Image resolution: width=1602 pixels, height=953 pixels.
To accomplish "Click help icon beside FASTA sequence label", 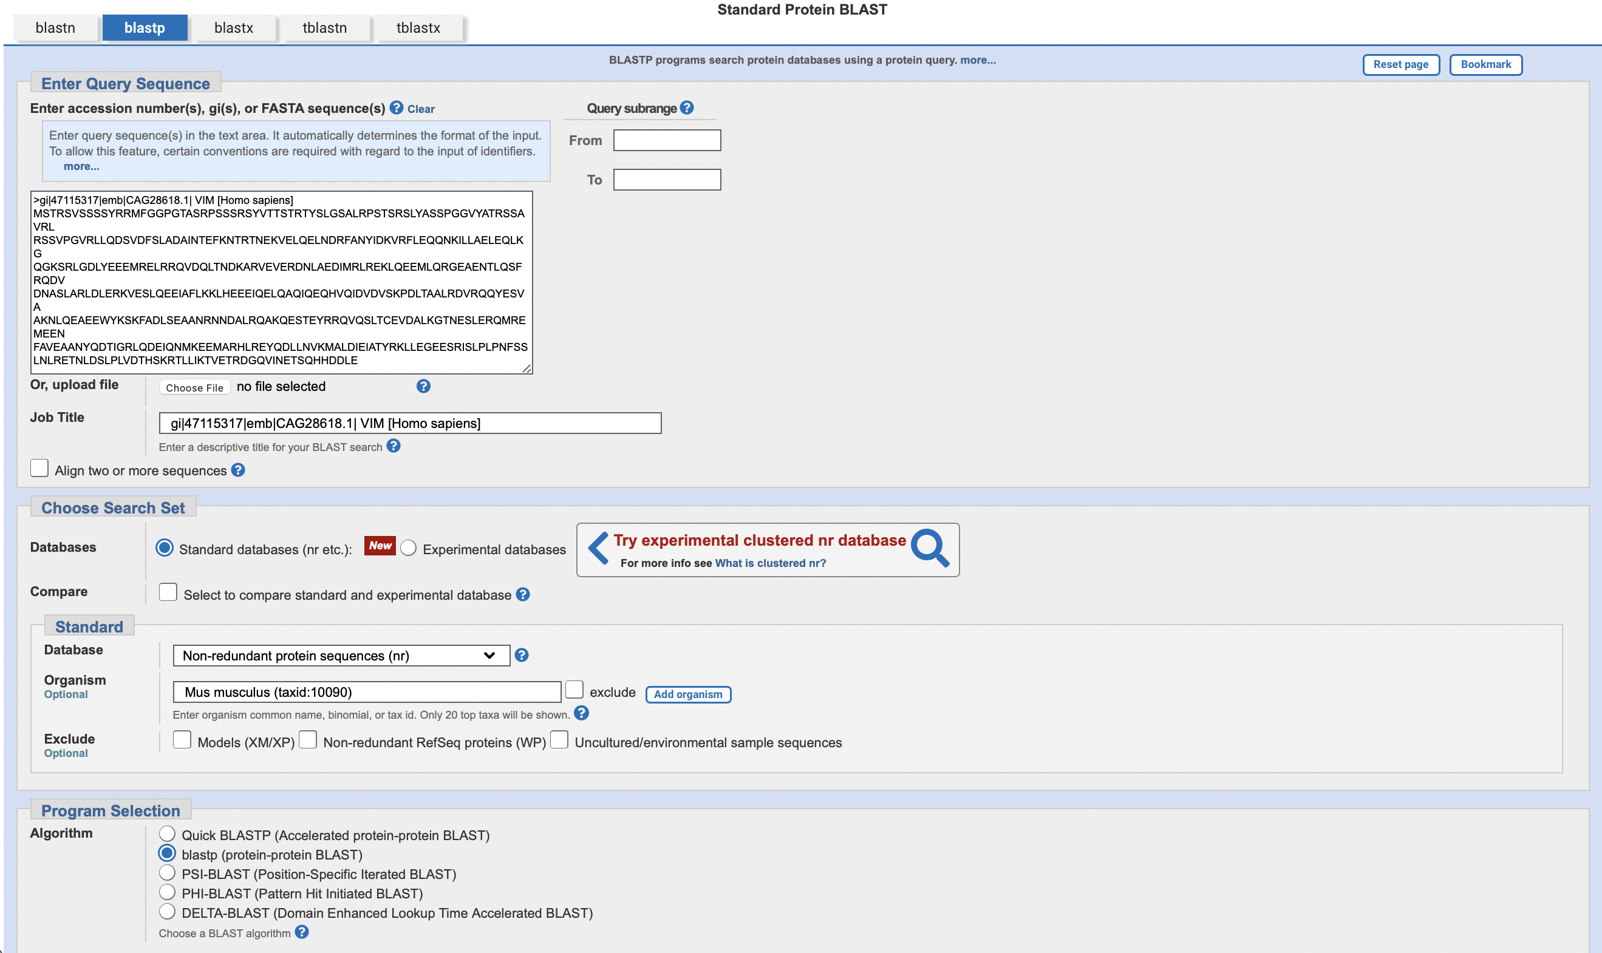I will 397,108.
